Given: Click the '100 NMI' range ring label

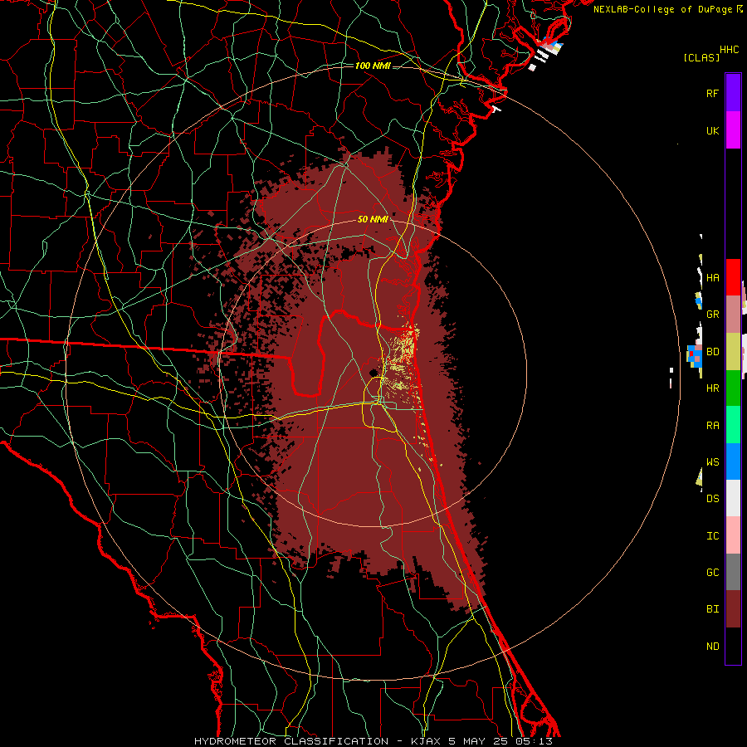Looking at the screenshot, I should 373,66.
